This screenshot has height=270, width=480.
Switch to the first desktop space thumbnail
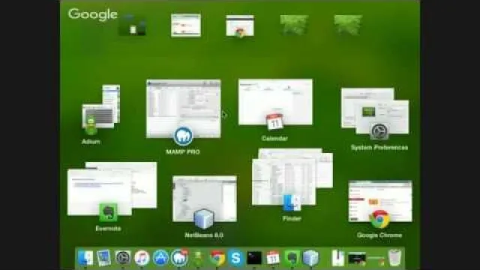pyautogui.click(x=132, y=25)
